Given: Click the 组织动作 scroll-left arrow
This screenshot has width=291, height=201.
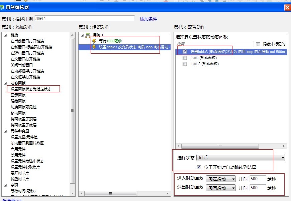Looking at the screenshot, I should tap(81, 193).
